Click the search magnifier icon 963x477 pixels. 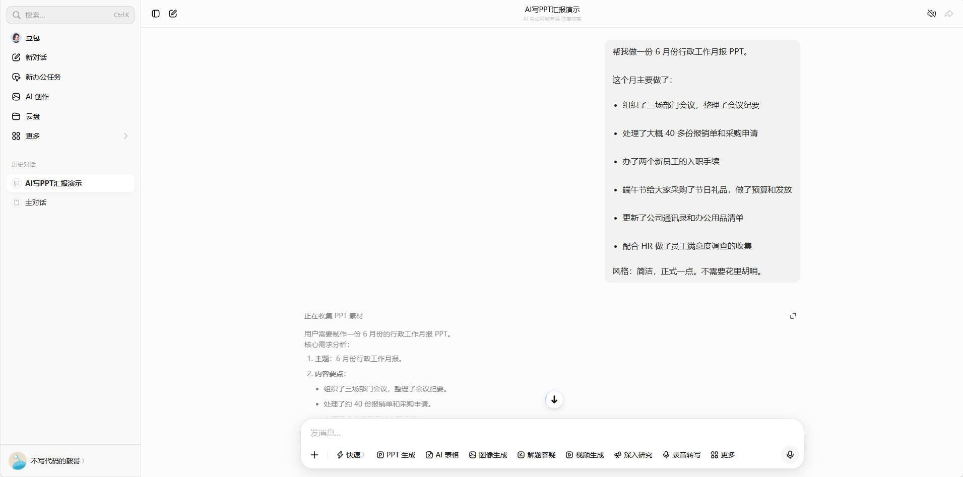17,15
